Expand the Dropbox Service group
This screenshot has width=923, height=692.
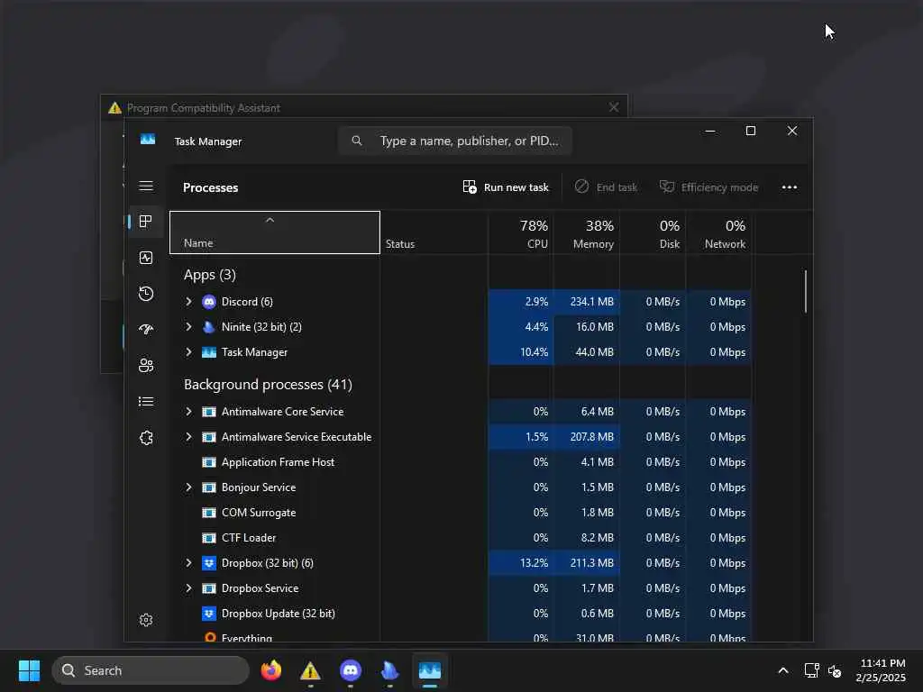pyautogui.click(x=188, y=588)
